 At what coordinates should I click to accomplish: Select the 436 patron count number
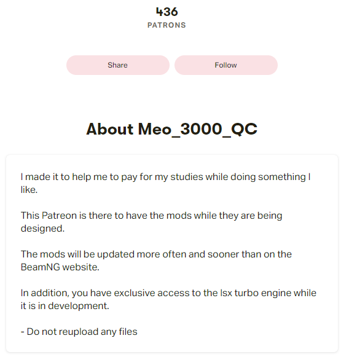167,12
